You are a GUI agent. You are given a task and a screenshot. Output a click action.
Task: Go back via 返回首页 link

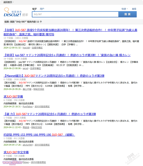[8, 2]
